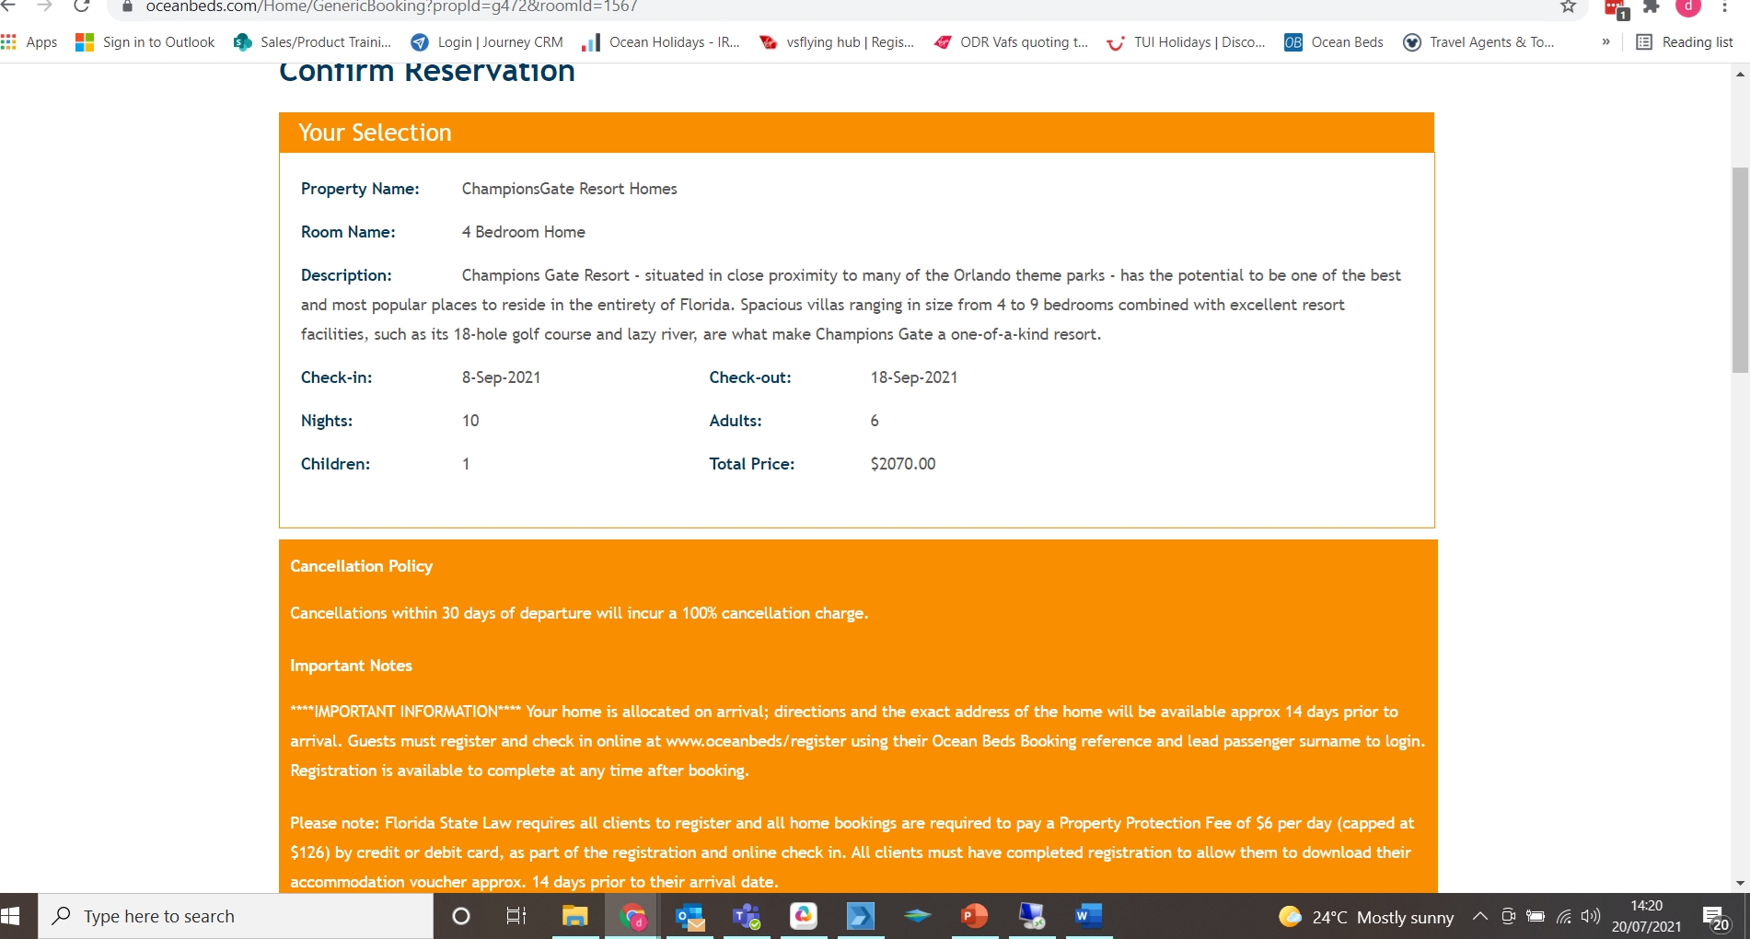Open the red extension with badge 1
Viewport: 1750px width, 939px height.
[x=1616, y=8]
